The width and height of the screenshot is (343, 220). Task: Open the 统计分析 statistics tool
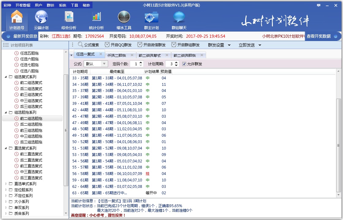(95, 20)
